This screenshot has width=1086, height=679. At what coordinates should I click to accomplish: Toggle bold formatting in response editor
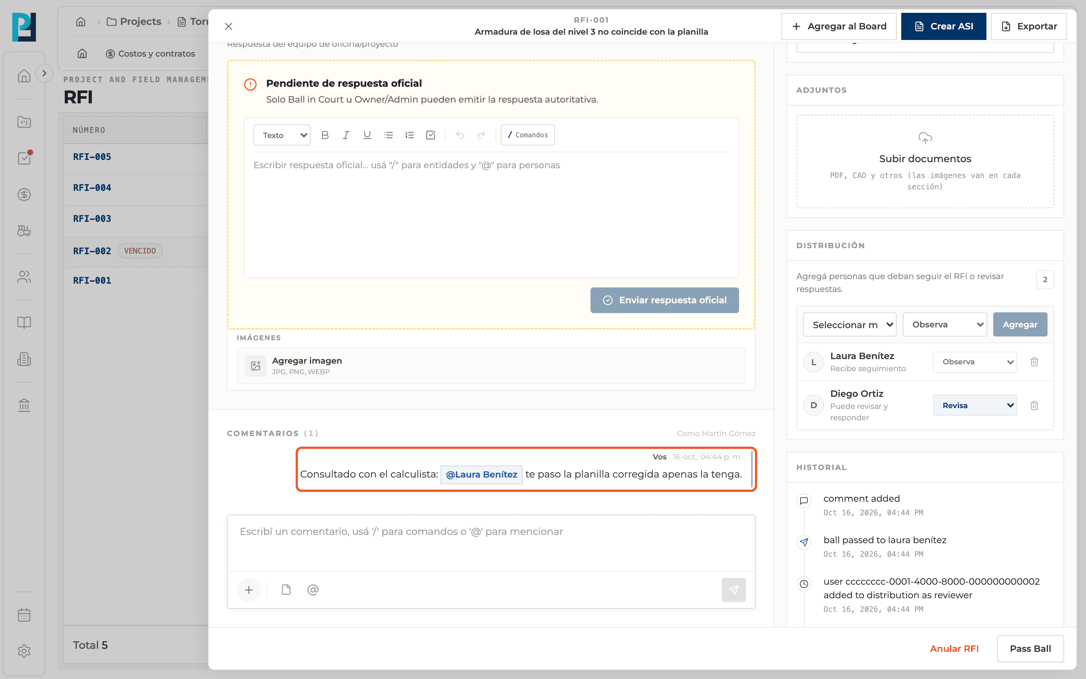[325, 135]
